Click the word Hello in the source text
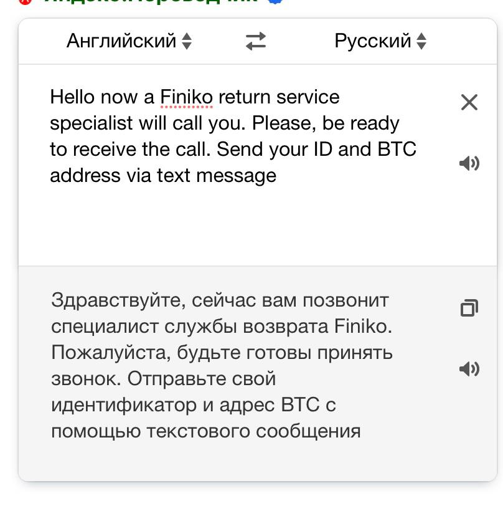503x516 pixels. click(72, 97)
